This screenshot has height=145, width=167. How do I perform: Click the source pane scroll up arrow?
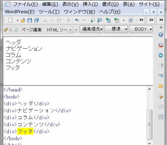[150, 89]
